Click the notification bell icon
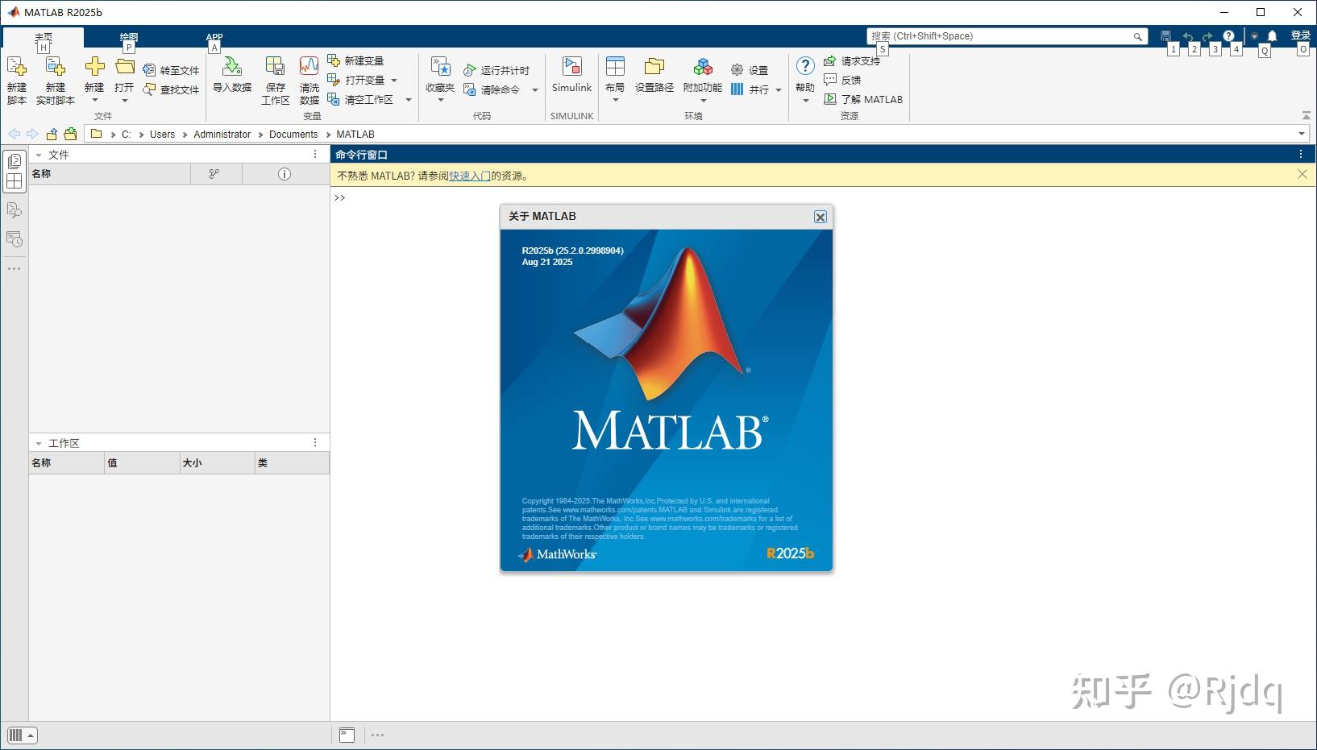The height and width of the screenshot is (750, 1317). click(x=1272, y=36)
